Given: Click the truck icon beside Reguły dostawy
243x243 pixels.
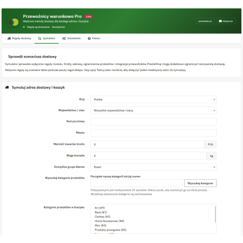Looking at the screenshot, I should [x=9, y=38].
